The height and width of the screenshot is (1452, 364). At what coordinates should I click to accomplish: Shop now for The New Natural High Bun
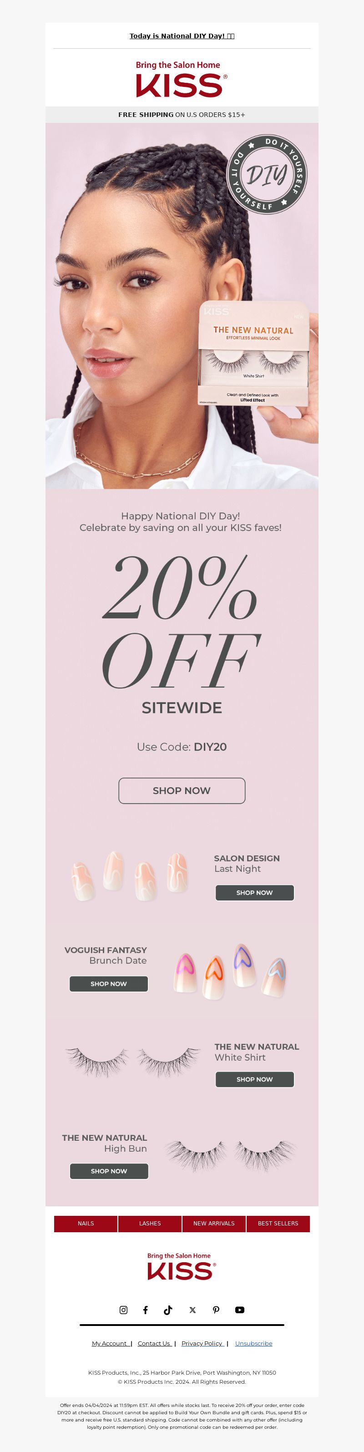point(109,1171)
